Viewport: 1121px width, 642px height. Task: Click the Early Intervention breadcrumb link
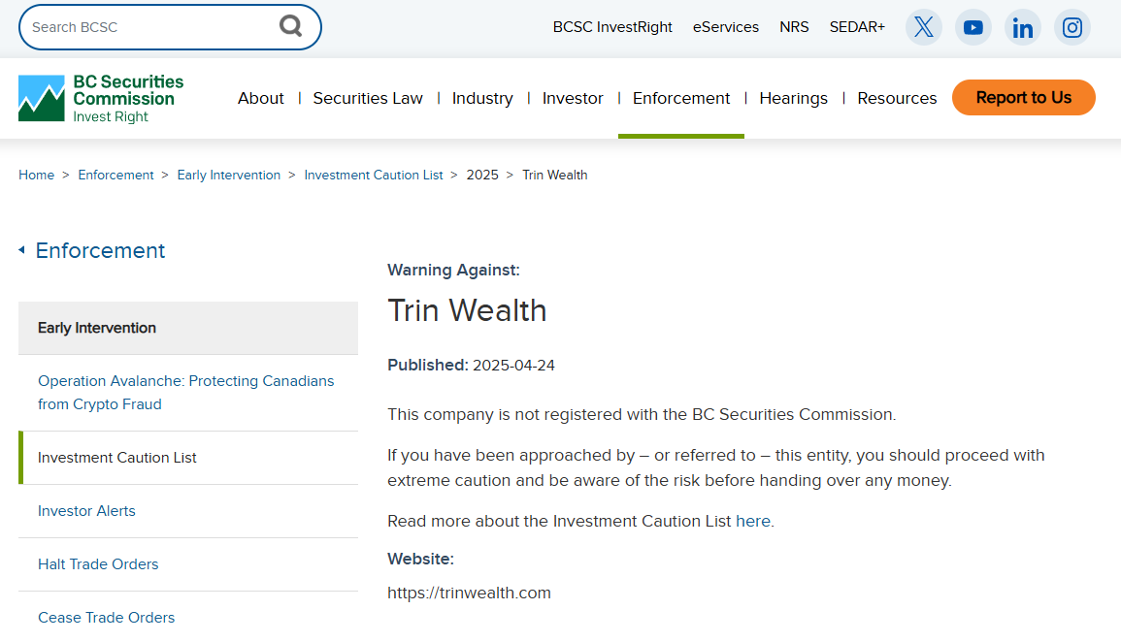[x=228, y=176]
